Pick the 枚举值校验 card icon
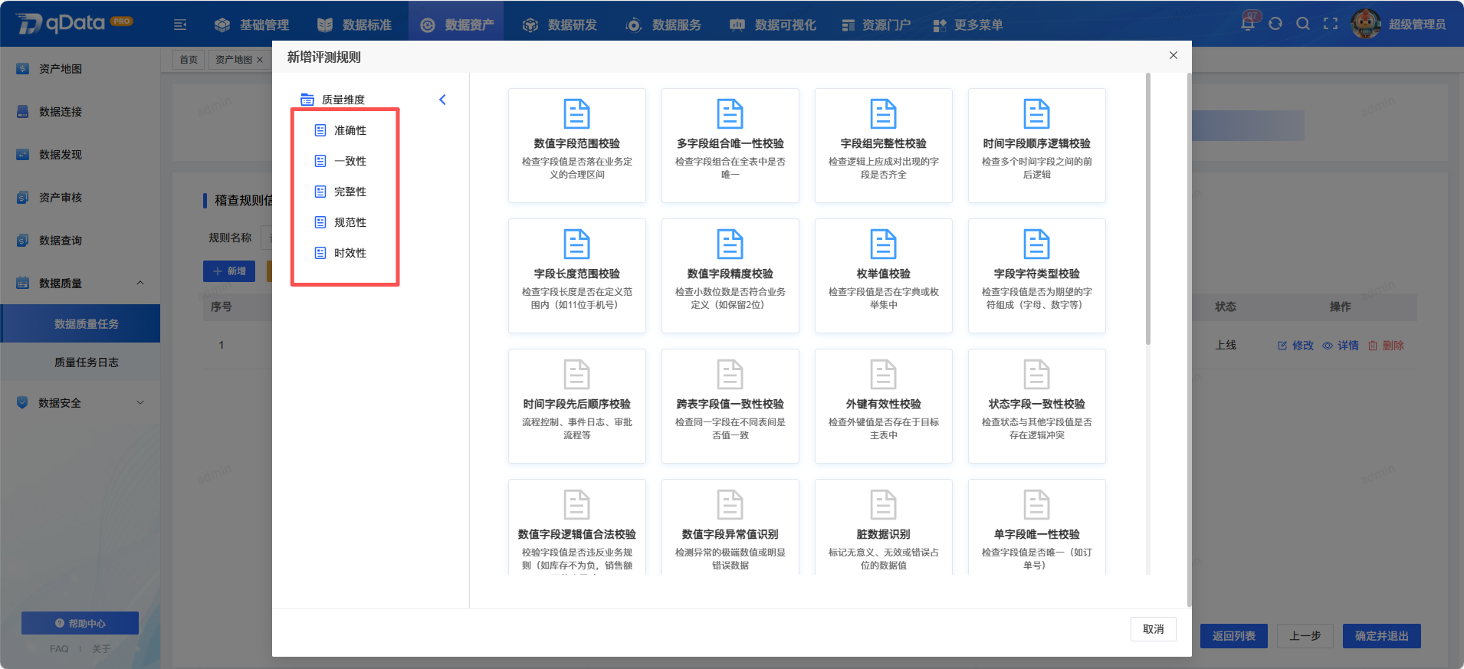The image size is (1464, 669). (x=883, y=244)
